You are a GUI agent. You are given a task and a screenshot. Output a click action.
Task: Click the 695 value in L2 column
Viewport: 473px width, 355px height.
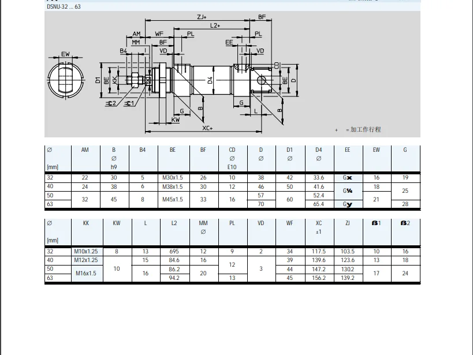[174, 251]
